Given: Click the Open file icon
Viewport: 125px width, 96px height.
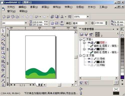Looking at the screenshot, I should tap(8, 17).
